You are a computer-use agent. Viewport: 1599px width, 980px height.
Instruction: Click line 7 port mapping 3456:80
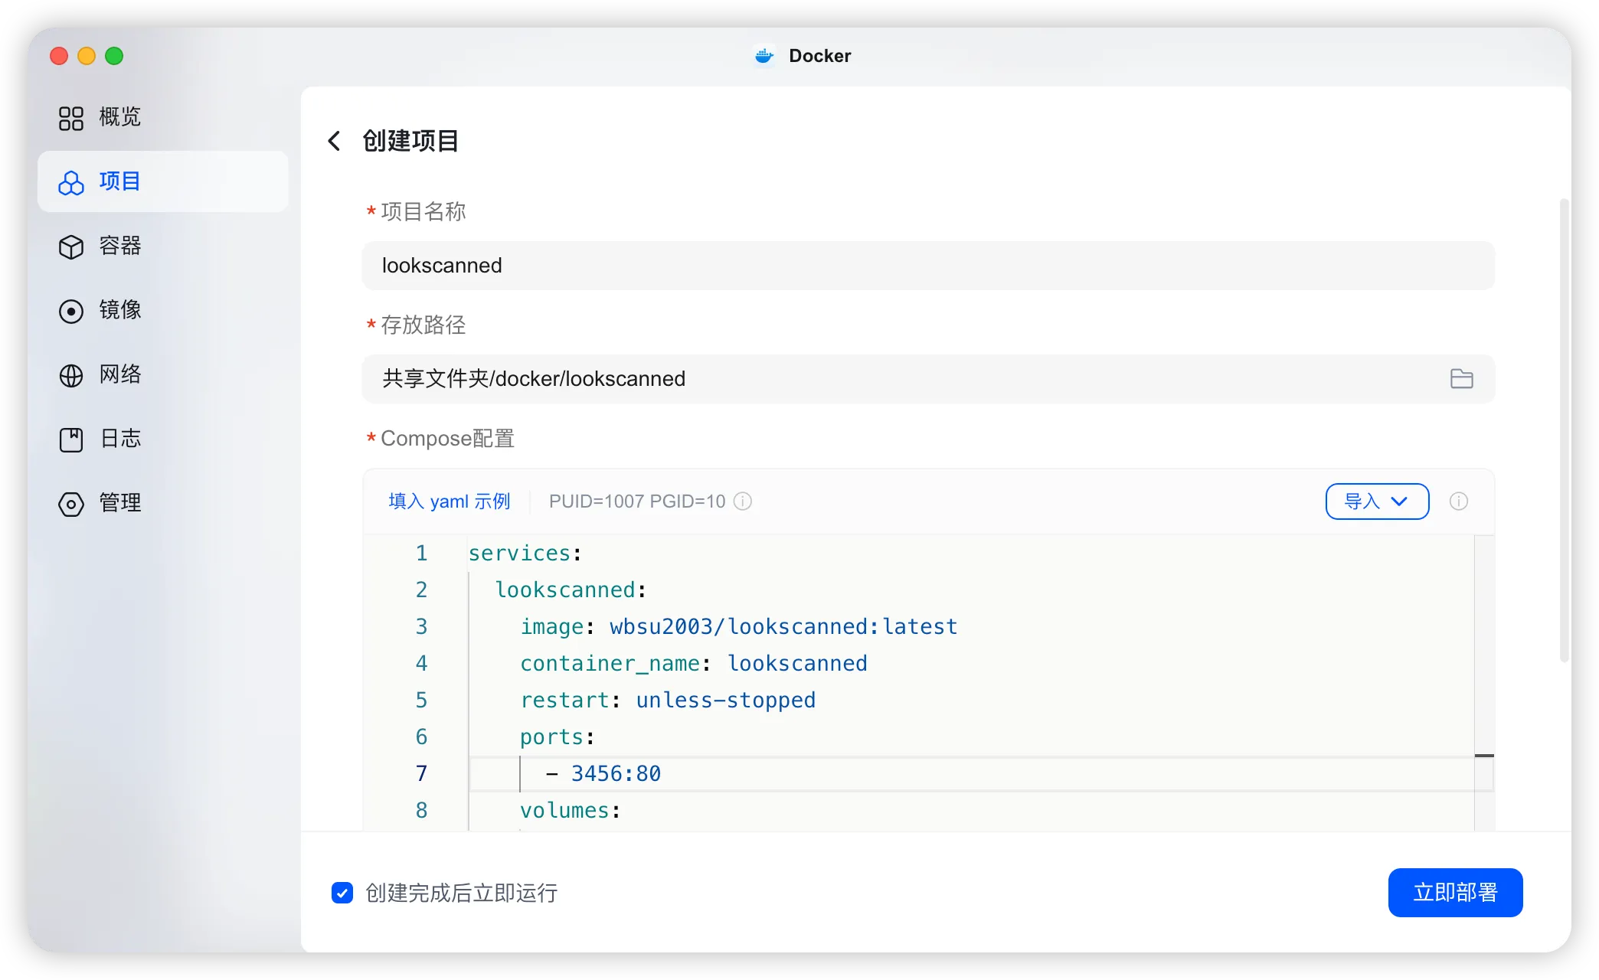(x=616, y=774)
